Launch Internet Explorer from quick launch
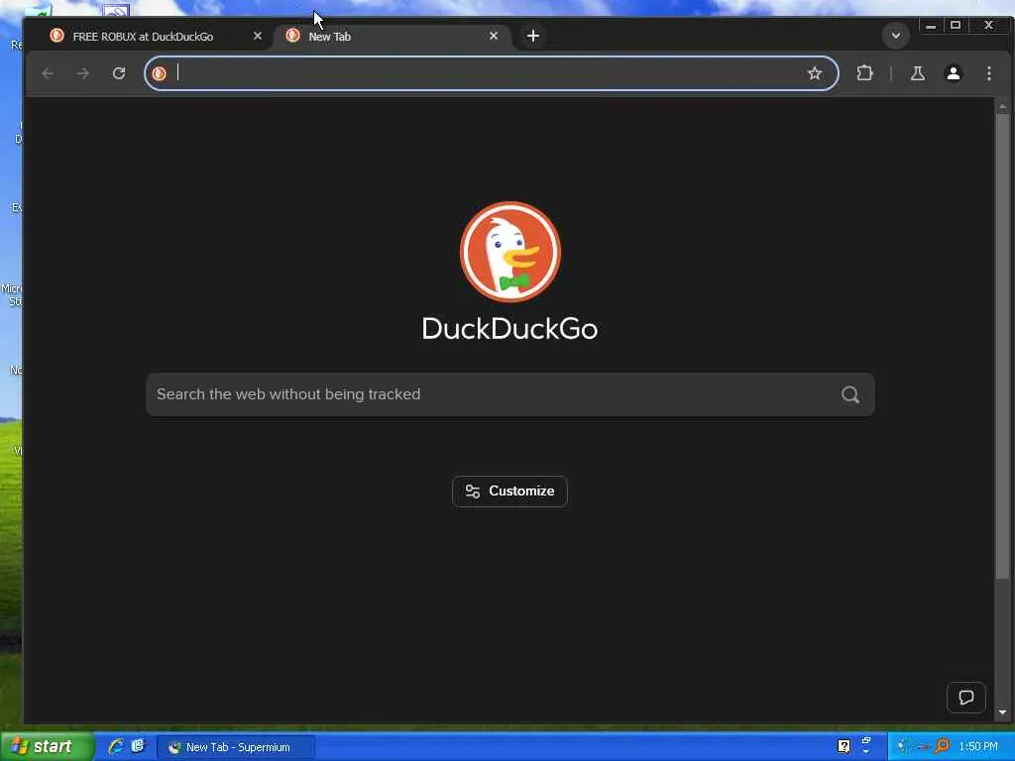This screenshot has width=1015, height=761. click(x=116, y=746)
